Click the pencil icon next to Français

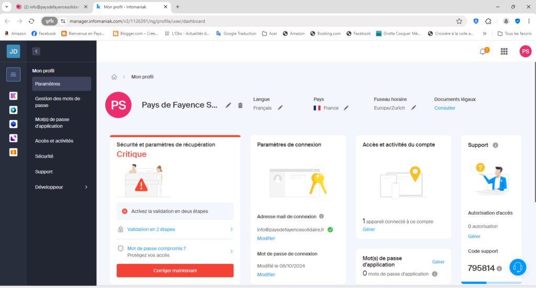click(x=280, y=108)
